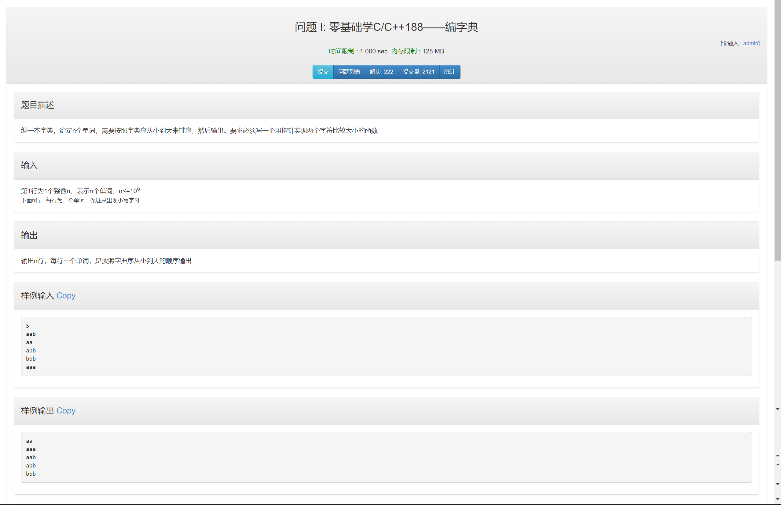Open the 统计 statistics page
The width and height of the screenshot is (781, 505).
[449, 72]
